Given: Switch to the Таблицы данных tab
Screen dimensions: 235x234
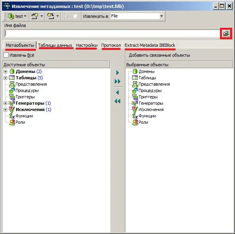Looking at the screenshot, I should click(55, 45).
